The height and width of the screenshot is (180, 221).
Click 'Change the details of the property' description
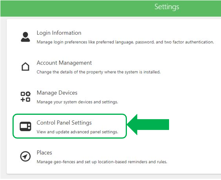pyautogui.click(x=98, y=72)
